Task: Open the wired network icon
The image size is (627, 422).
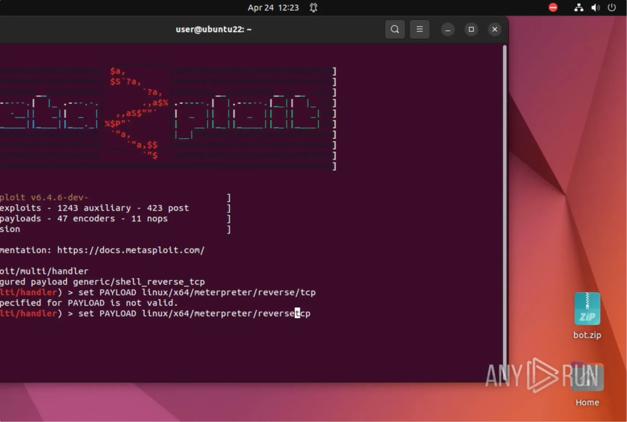Action: pos(579,8)
